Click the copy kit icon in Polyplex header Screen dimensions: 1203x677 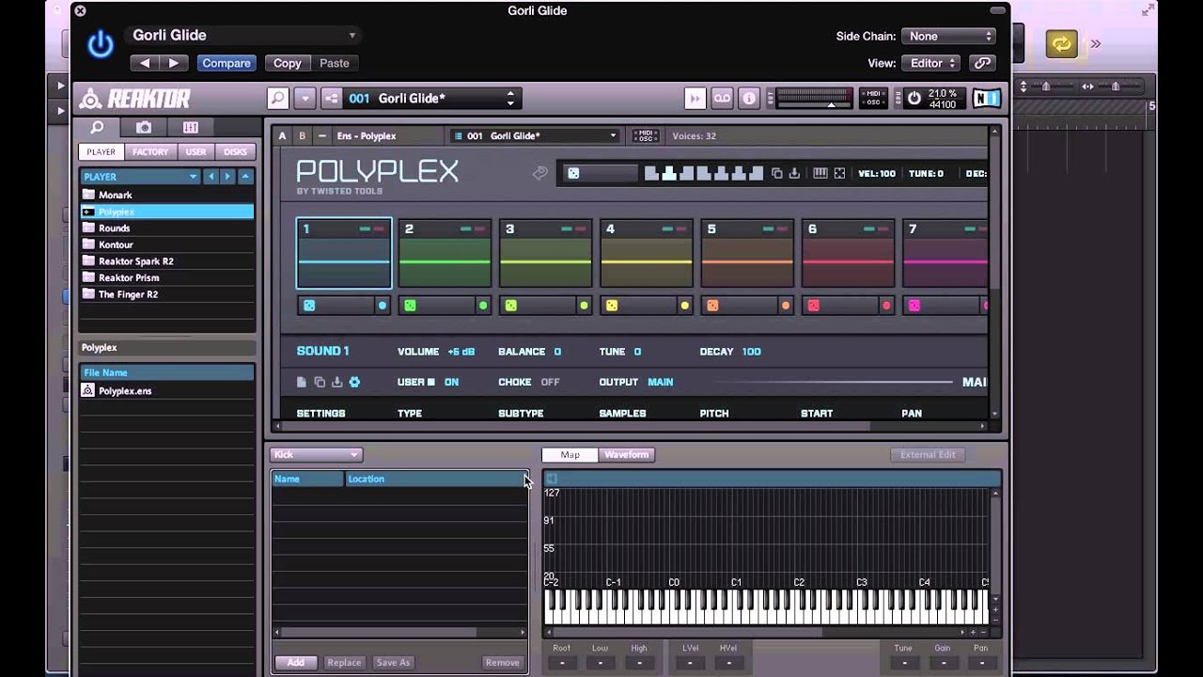776,173
